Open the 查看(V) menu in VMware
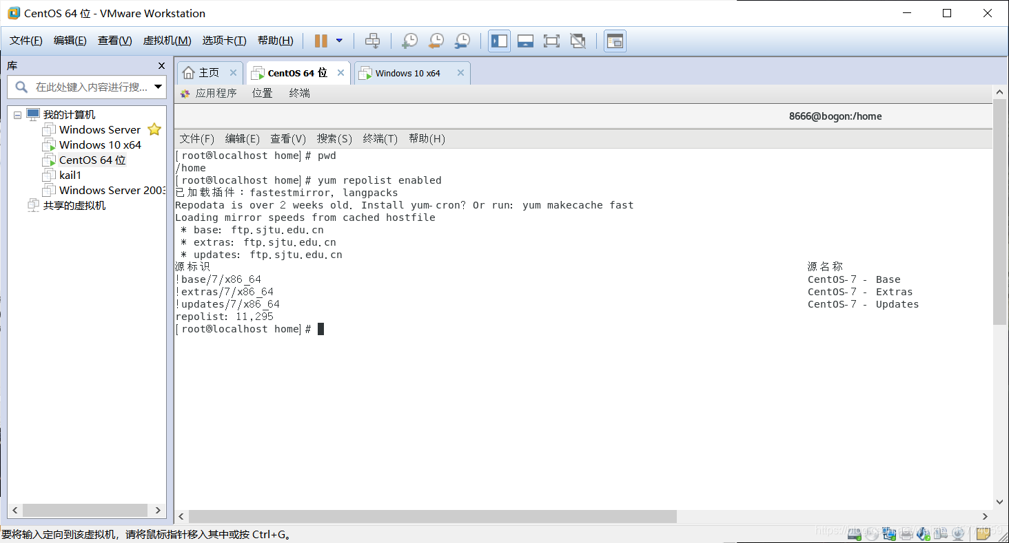 click(x=114, y=41)
